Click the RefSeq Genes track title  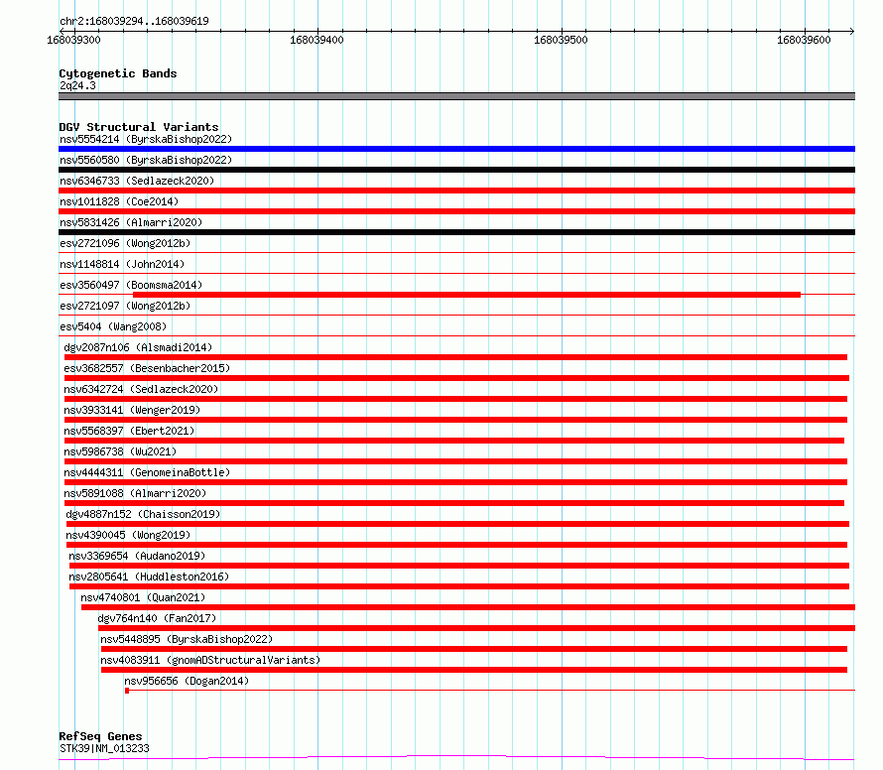100,736
